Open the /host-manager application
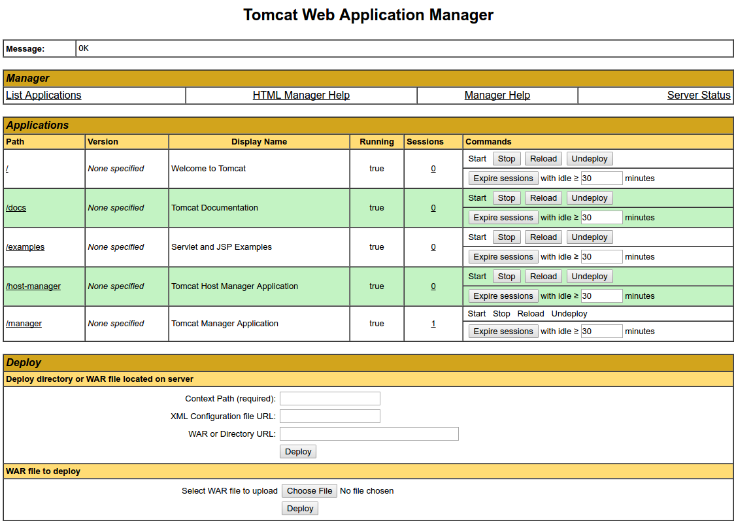 click(33, 286)
